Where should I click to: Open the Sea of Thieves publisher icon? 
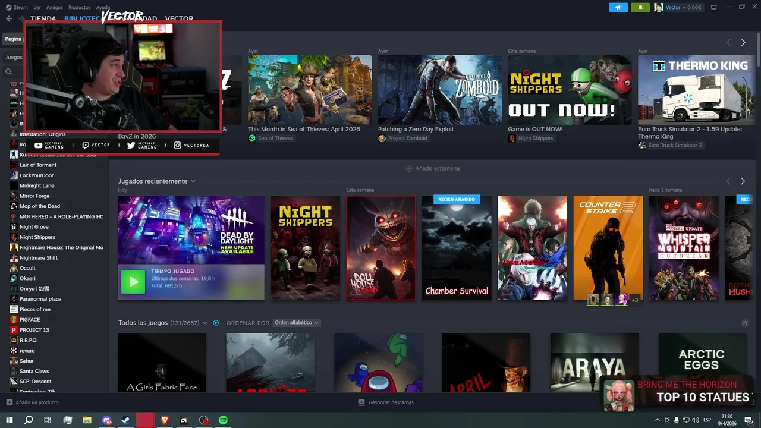[252, 138]
